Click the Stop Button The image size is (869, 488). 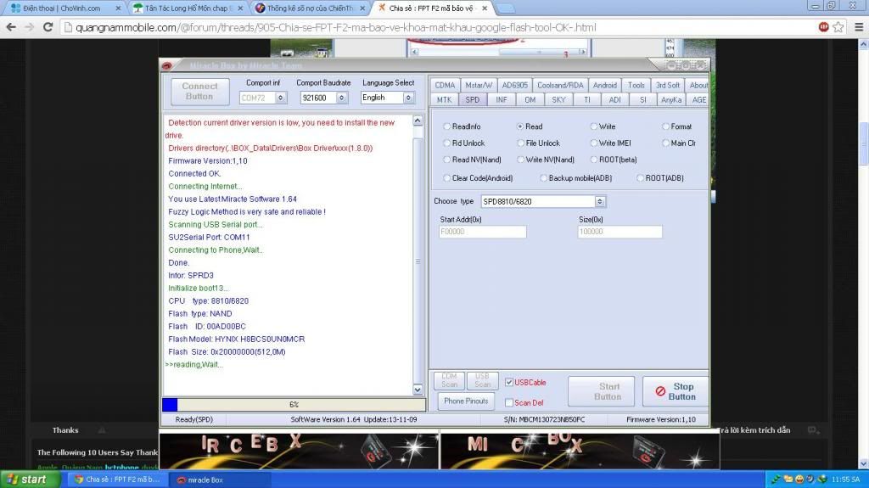[676, 391]
